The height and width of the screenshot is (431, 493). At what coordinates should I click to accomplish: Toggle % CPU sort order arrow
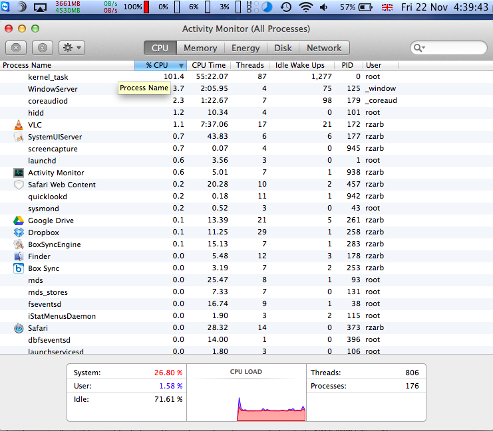point(181,65)
